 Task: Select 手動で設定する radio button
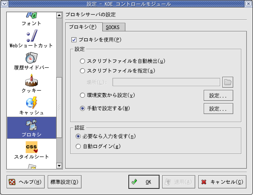coord(82,109)
